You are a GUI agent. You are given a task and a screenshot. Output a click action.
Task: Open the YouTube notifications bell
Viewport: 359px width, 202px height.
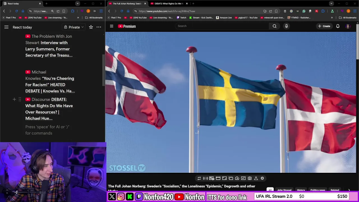coord(338,26)
